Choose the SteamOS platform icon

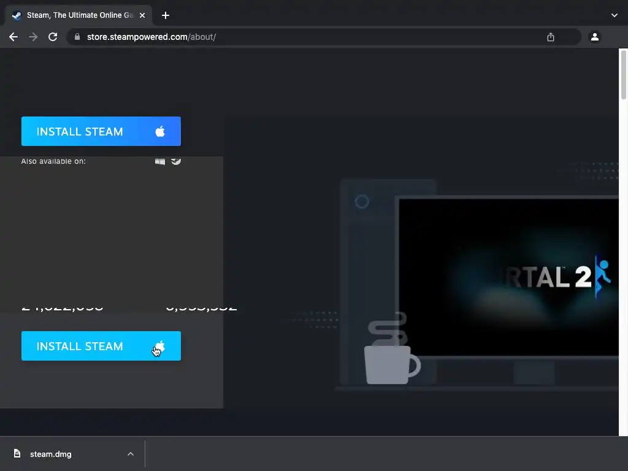(176, 161)
